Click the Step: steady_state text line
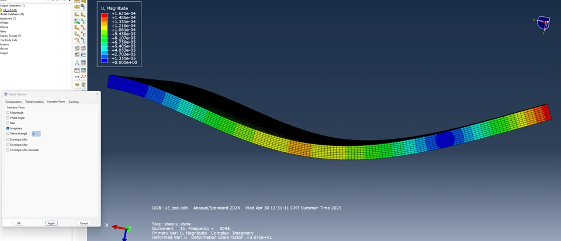The width and height of the screenshot is (561, 241). [171, 224]
